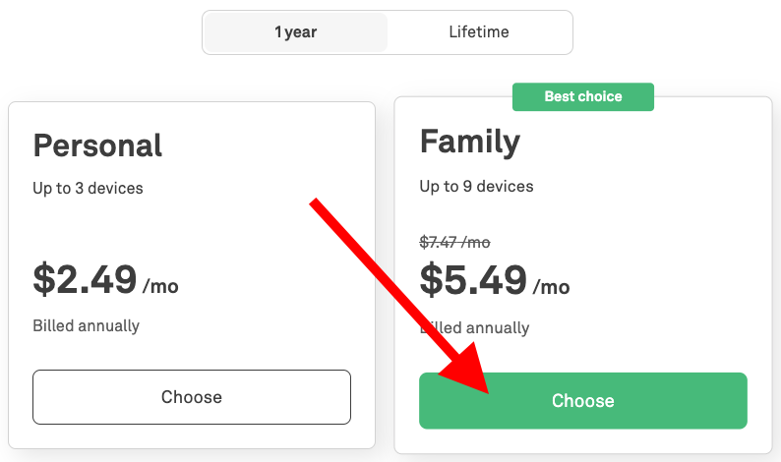Click the $5.49 price on Family
Image resolution: width=781 pixels, height=462 pixels.
tap(473, 280)
